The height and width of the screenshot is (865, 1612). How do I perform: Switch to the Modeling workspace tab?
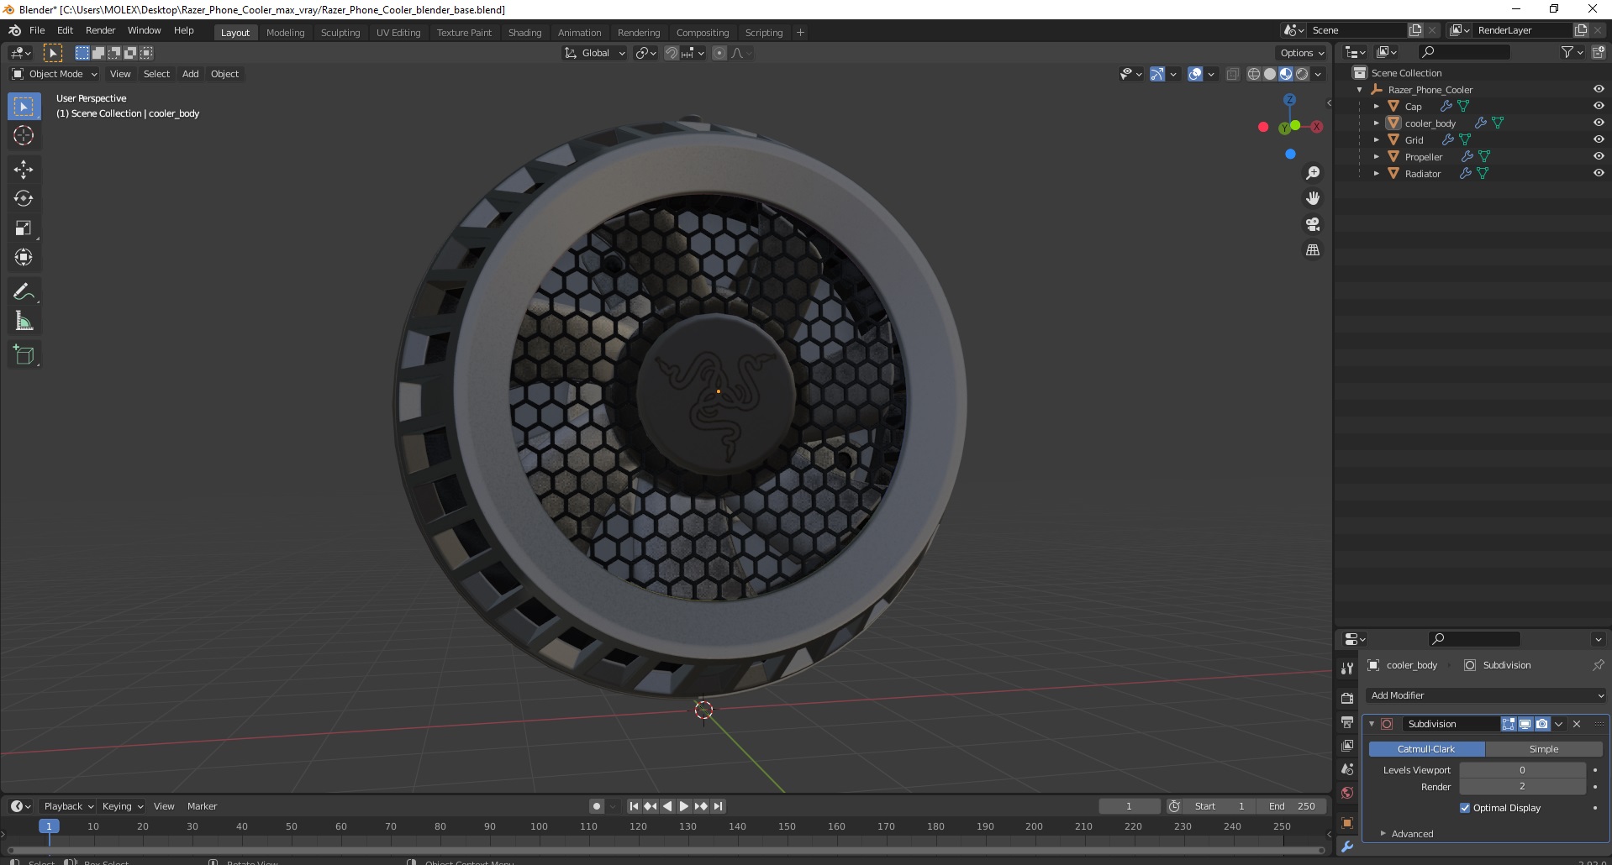[x=285, y=33]
